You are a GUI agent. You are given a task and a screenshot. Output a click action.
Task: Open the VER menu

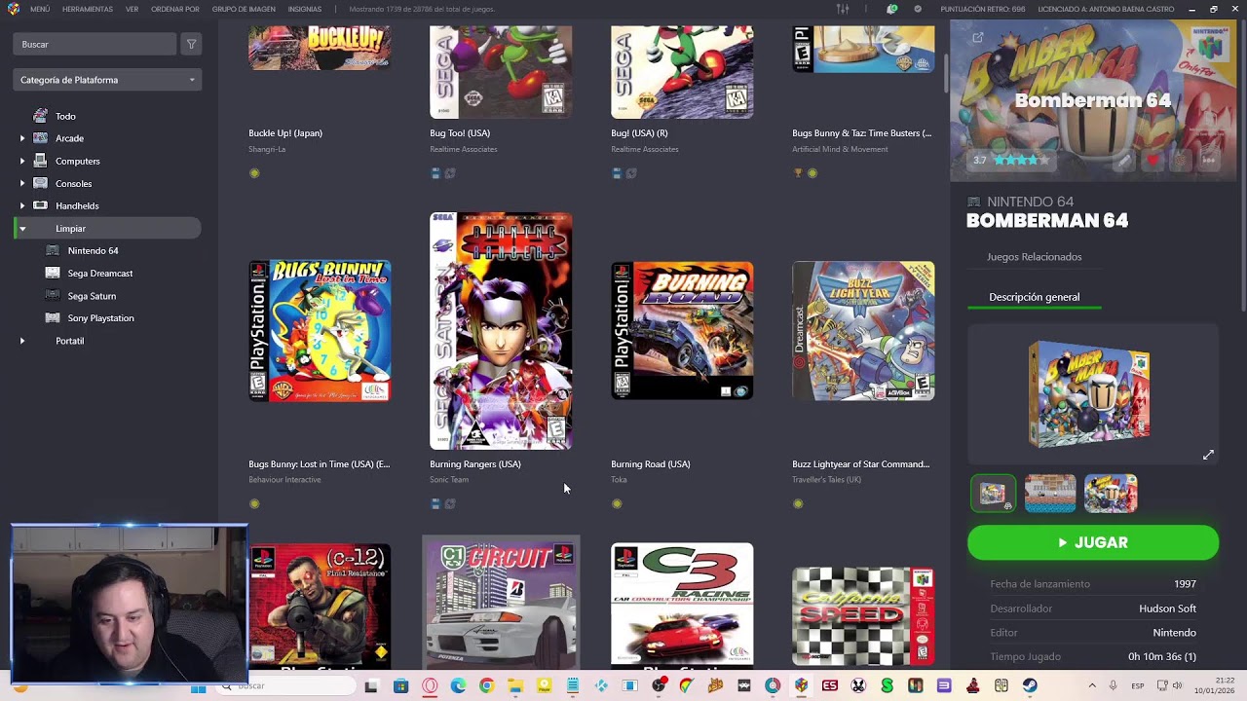132,9
